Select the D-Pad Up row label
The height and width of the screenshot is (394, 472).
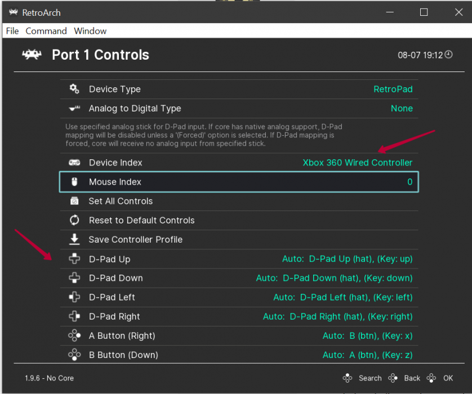click(x=110, y=259)
